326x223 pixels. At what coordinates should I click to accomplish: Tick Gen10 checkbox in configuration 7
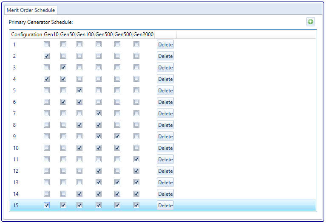47,113
